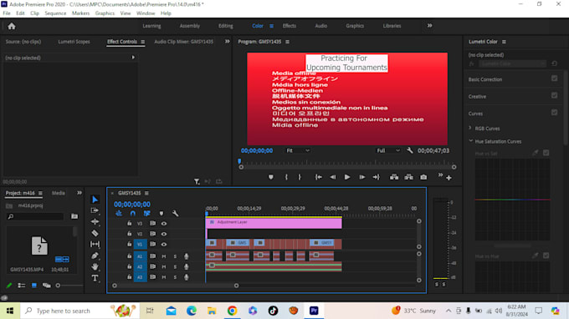569x319 pixels.
Task: Select the Hand tool
Action: (x=95, y=267)
